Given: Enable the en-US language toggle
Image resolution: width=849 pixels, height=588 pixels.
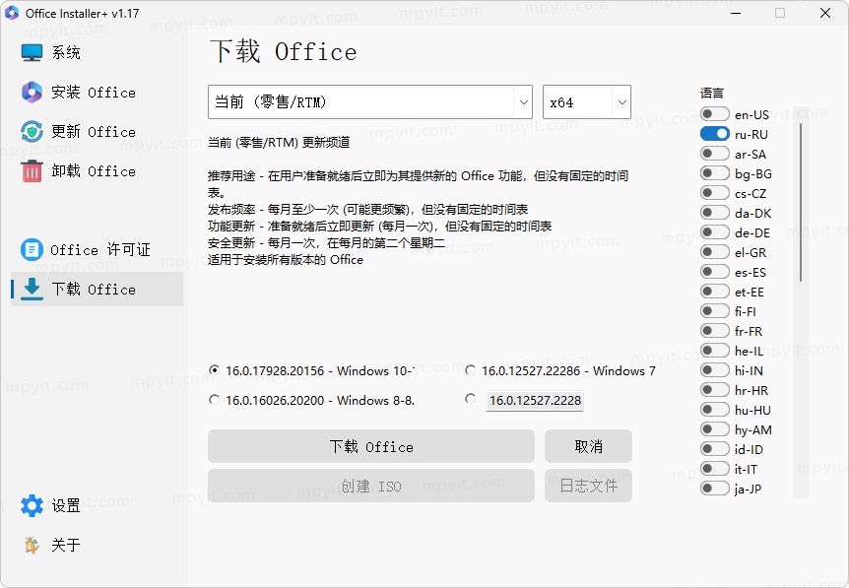Looking at the screenshot, I should [715, 114].
